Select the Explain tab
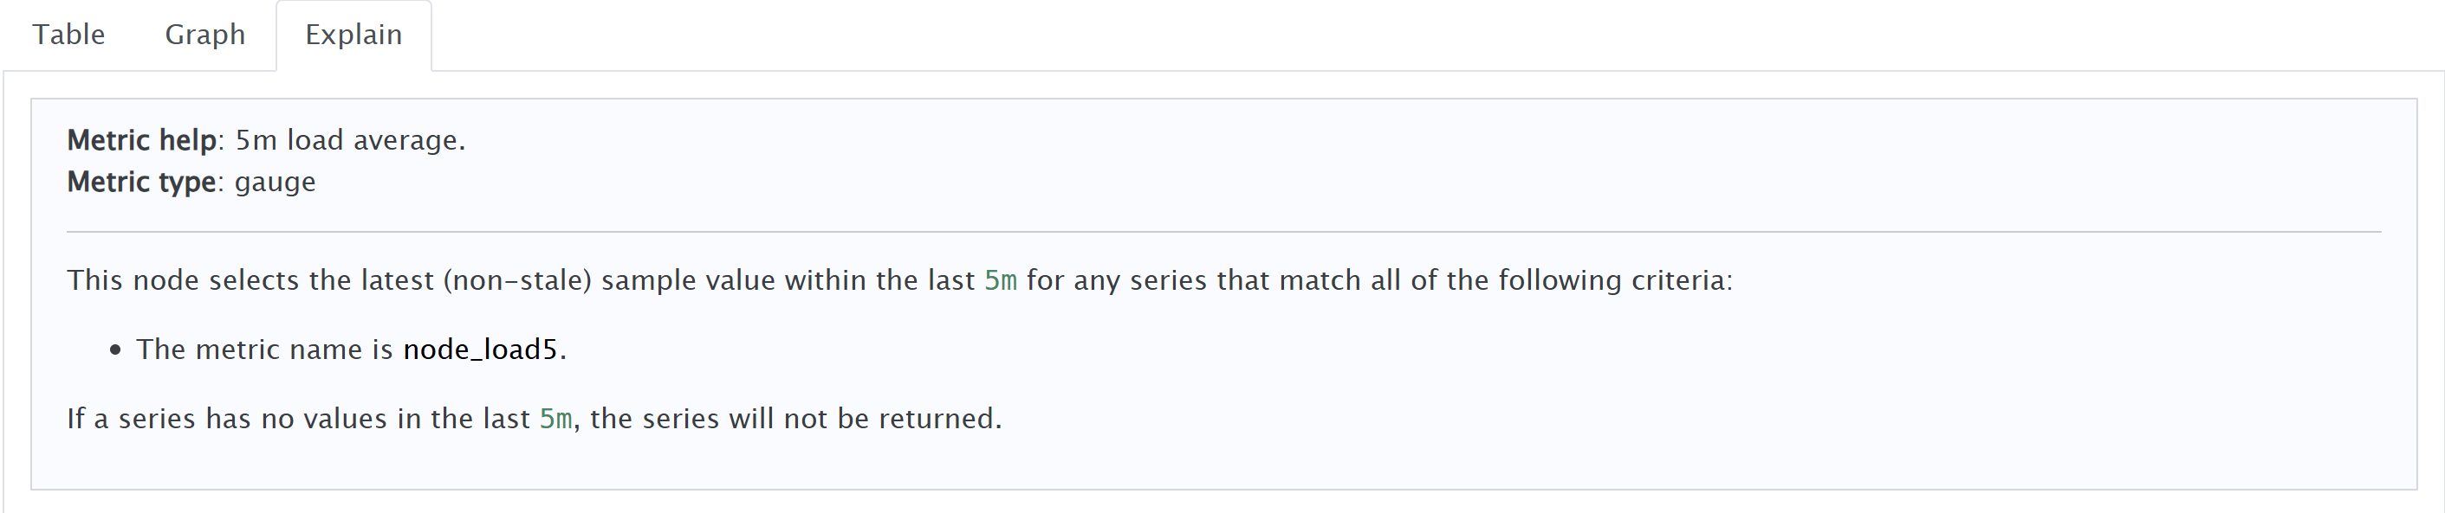2445x513 pixels. coord(353,35)
